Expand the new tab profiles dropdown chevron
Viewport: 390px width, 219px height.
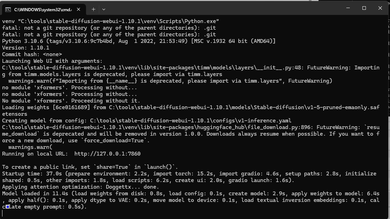tap(104, 9)
